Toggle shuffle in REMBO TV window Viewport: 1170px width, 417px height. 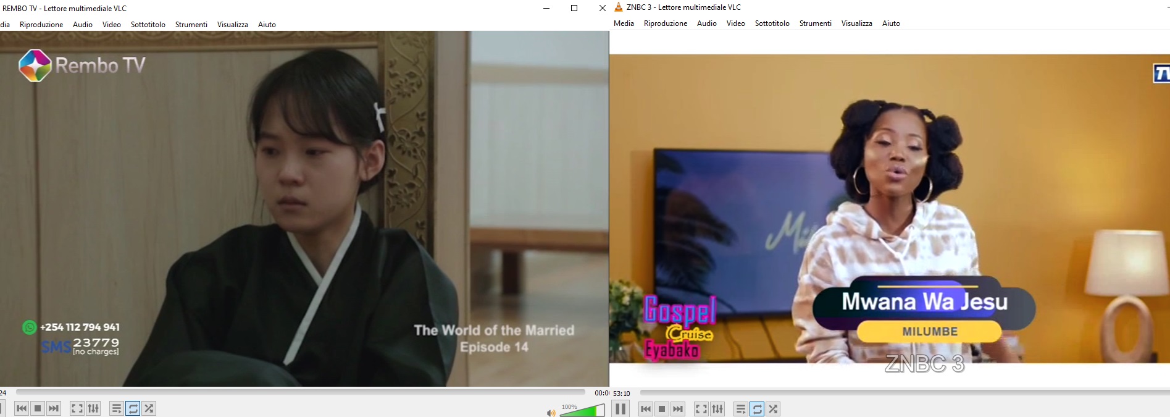point(149,408)
